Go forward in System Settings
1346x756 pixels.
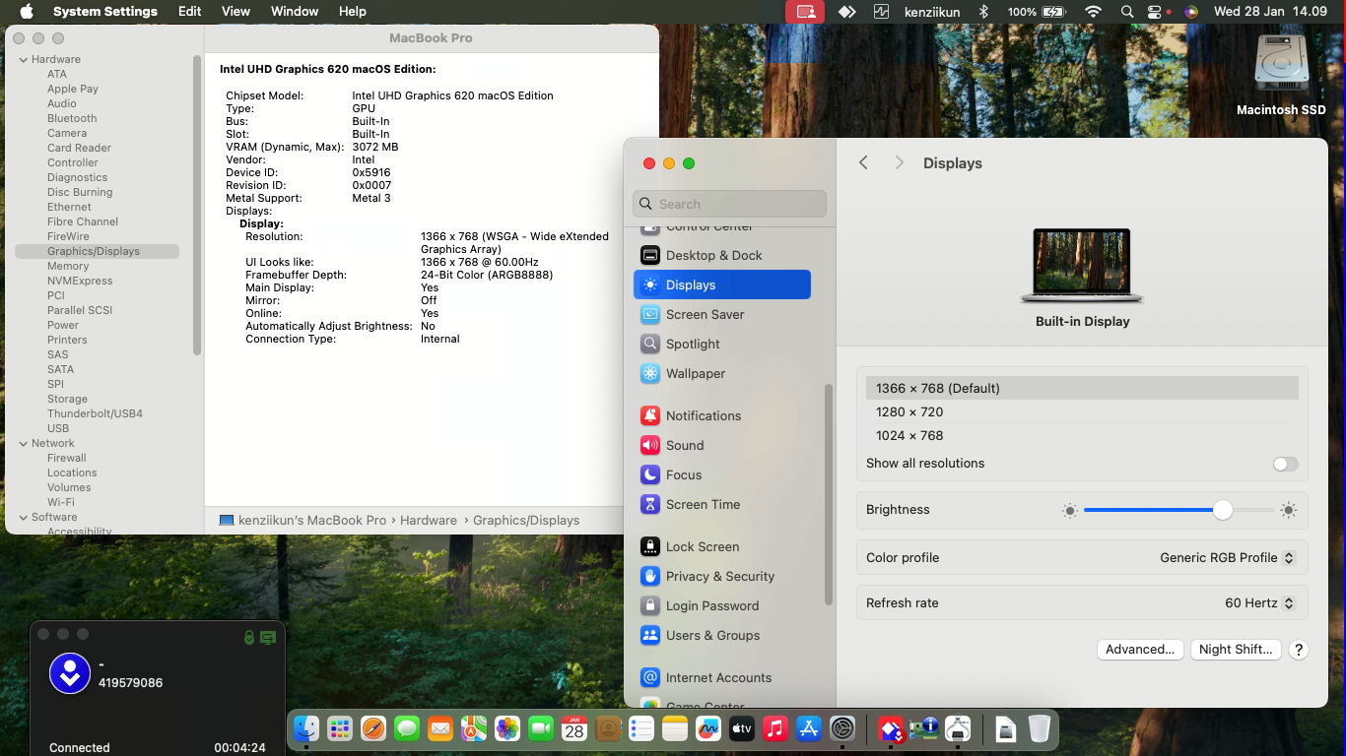coord(899,163)
